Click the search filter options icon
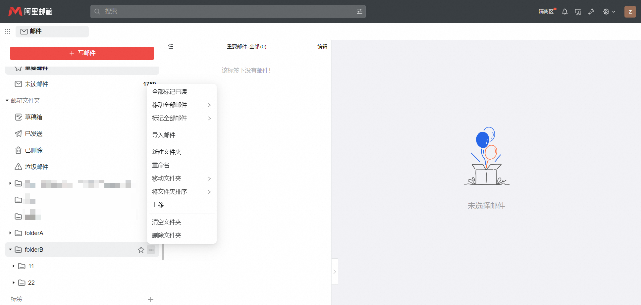The image size is (641, 305). [x=359, y=12]
